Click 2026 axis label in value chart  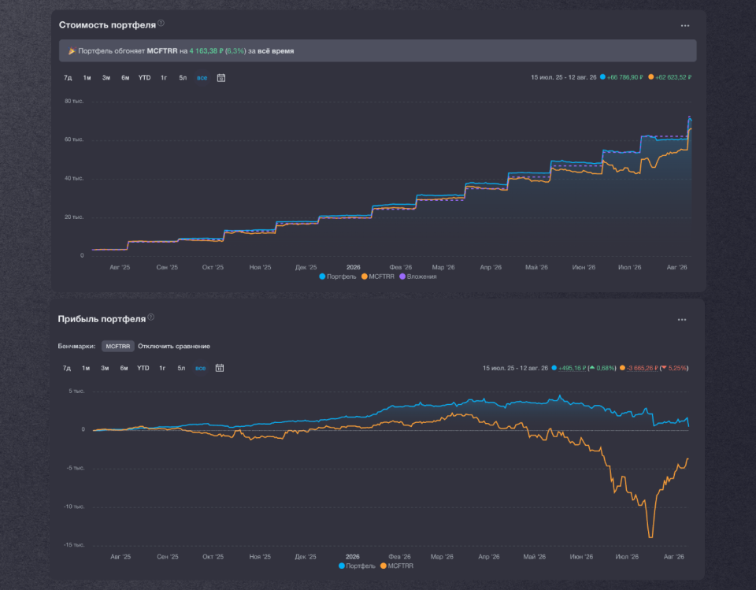click(x=354, y=267)
